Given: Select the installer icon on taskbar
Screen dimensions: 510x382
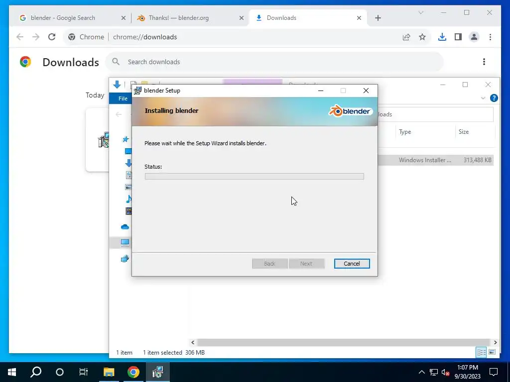Looking at the screenshot, I should click(x=158, y=372).
